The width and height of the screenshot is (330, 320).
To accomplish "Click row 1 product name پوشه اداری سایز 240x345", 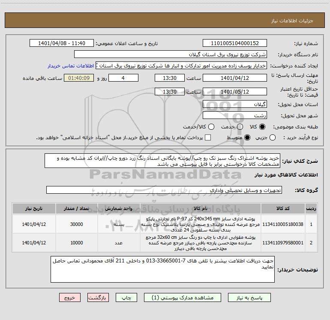I will (x=201, y=224).
